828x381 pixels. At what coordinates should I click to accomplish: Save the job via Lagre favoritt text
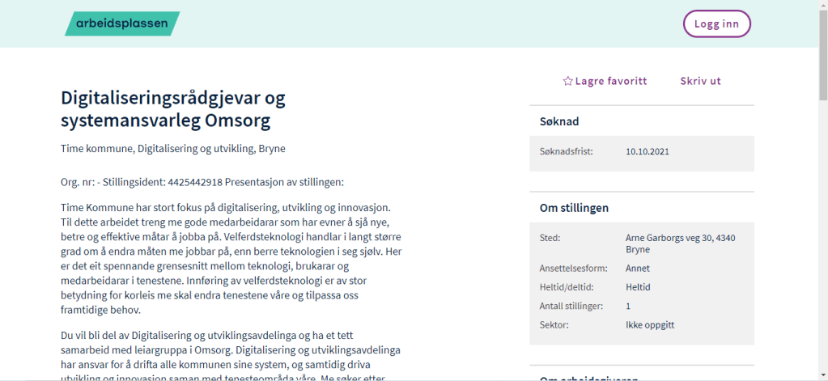pos(610,81)
